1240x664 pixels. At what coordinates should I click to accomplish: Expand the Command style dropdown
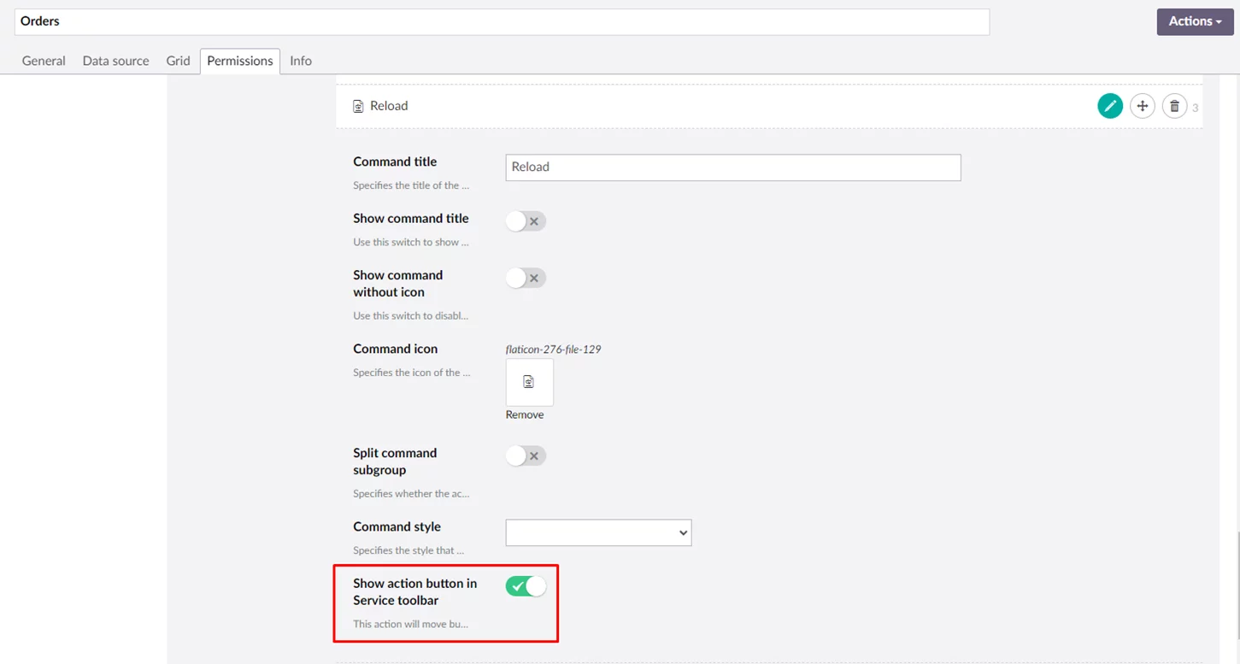[x=598, y=532]
